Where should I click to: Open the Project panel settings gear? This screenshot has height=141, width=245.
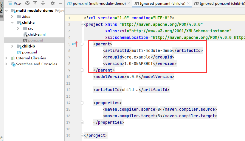tap(53, 3)
